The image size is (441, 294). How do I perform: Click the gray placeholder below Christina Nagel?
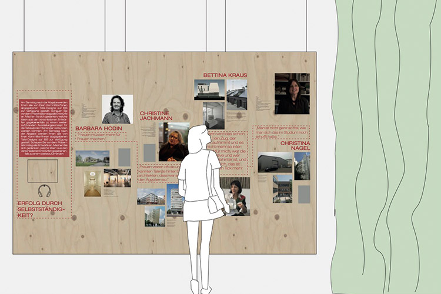point(303,194)
